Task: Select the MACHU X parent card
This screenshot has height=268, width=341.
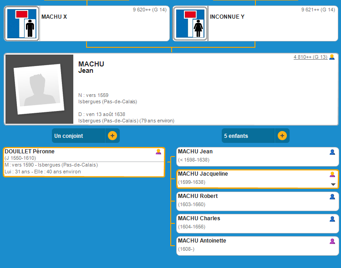Action: (x=104, y=24)
